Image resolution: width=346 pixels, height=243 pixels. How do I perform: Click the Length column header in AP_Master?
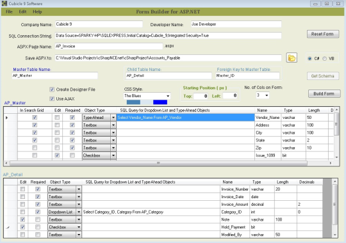coord(317,110)
